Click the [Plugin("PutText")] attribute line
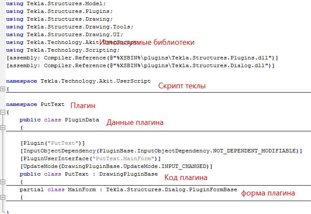Viewport: 311px width, 214px height. click(x=53, y=143)
